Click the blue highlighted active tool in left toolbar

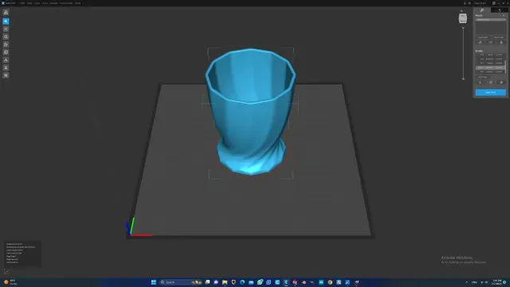[6, 22]
